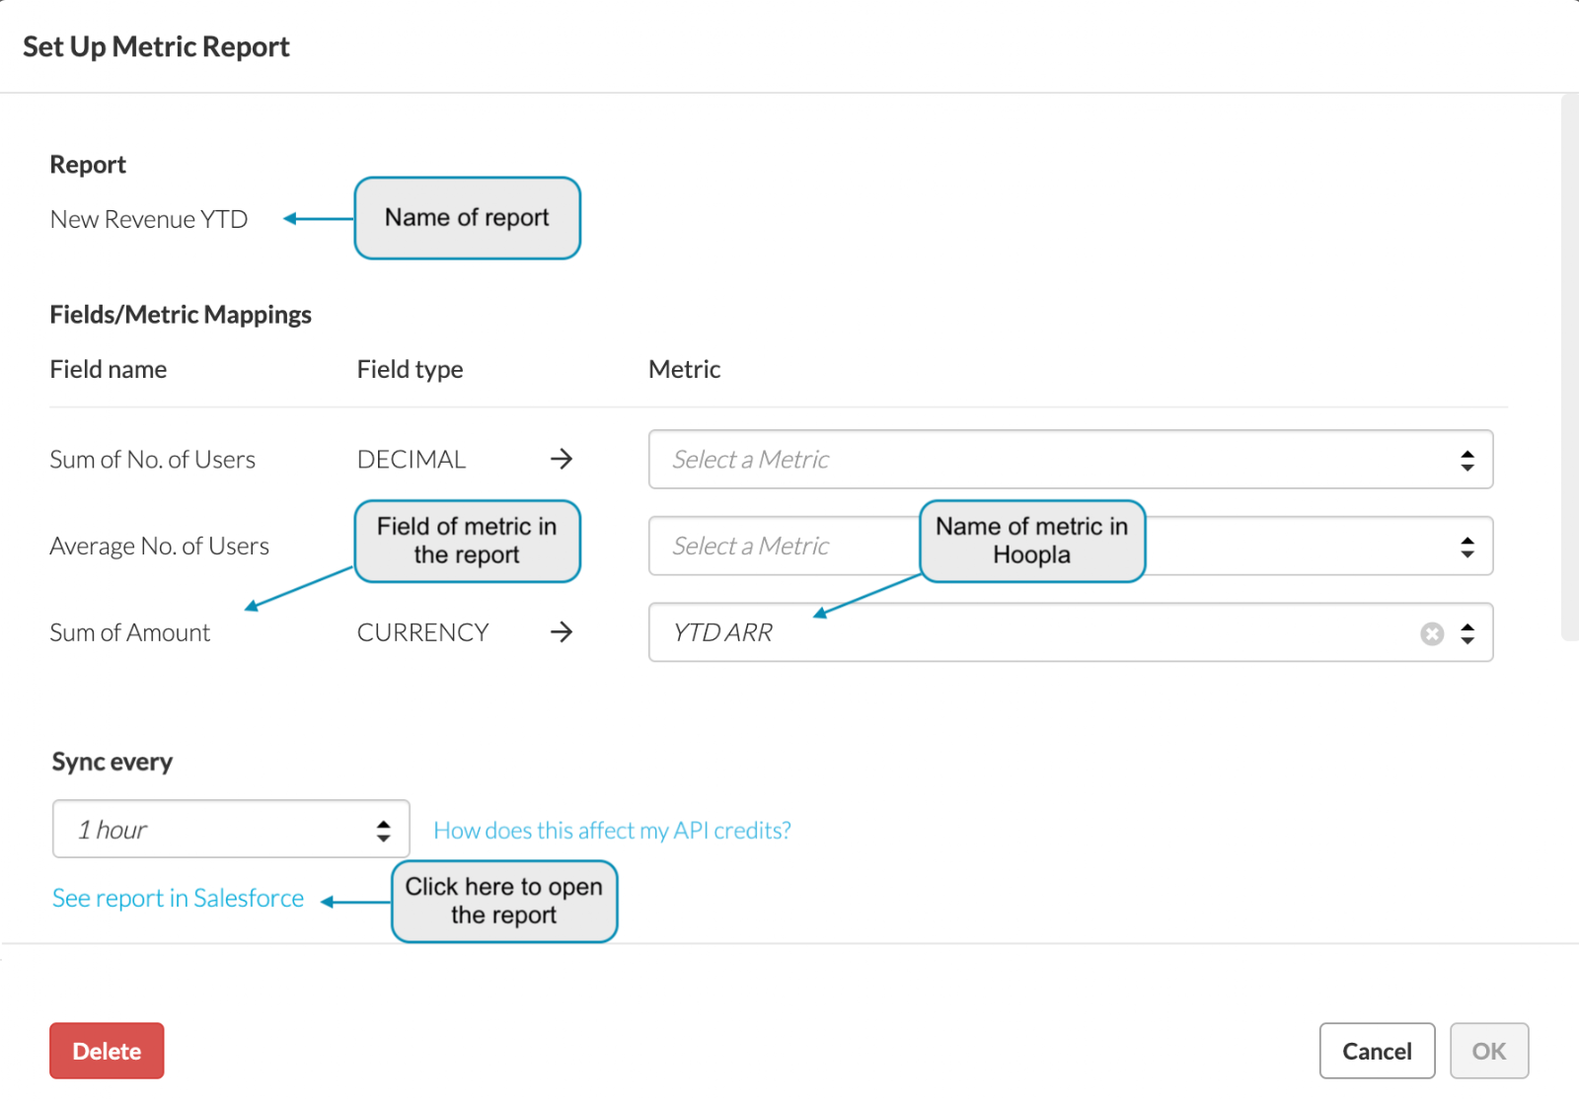
Task: Click the Field type column header
Action: [x=411, y=369]
